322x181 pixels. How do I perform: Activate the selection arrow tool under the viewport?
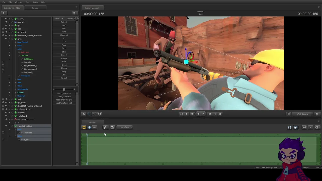(84, 114)
